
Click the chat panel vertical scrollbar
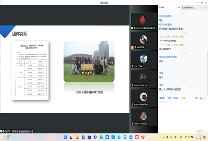pyautogui.click(x=207, y=73)
